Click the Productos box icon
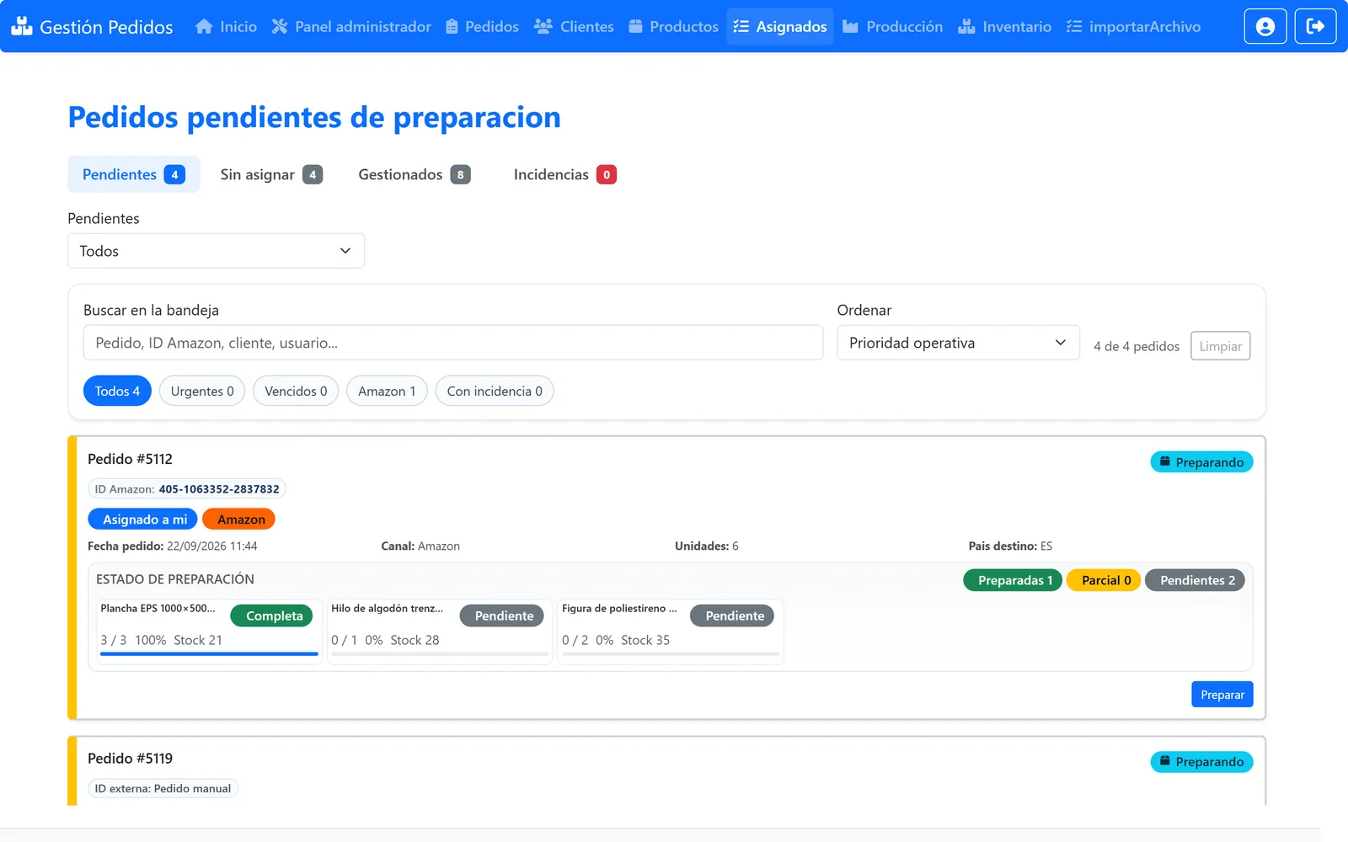1348x842 pixels. point(636,26)
